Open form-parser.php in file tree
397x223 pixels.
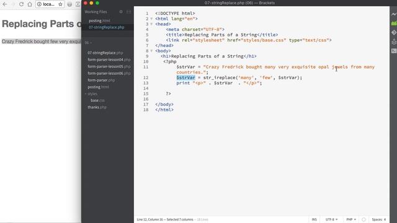(x=101, y=80)
